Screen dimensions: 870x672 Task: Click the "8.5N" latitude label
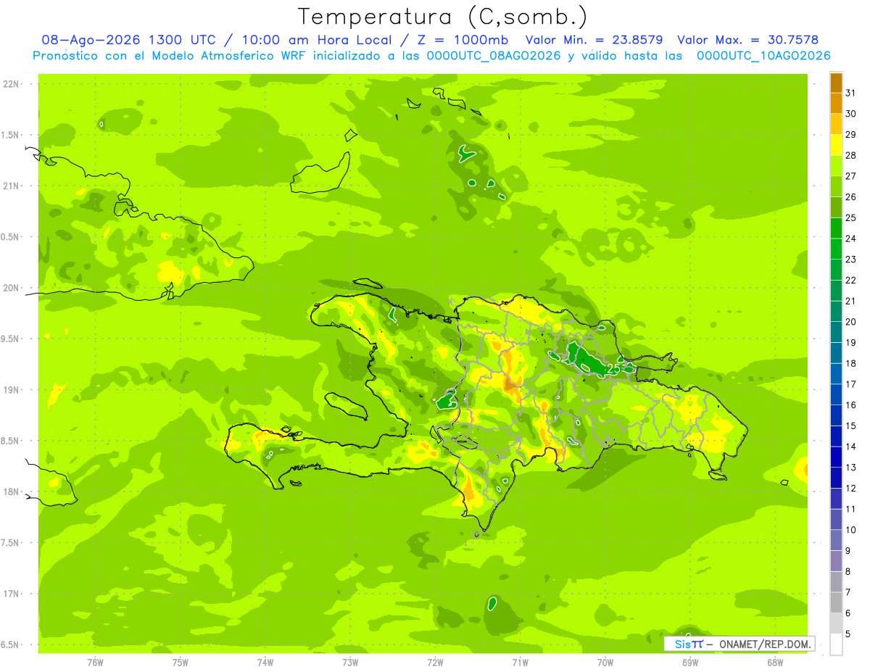coord(11,441)
